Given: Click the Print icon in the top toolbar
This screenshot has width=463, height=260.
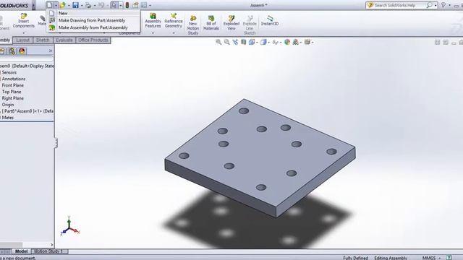Looking at the screenshot, I should 88,5.
